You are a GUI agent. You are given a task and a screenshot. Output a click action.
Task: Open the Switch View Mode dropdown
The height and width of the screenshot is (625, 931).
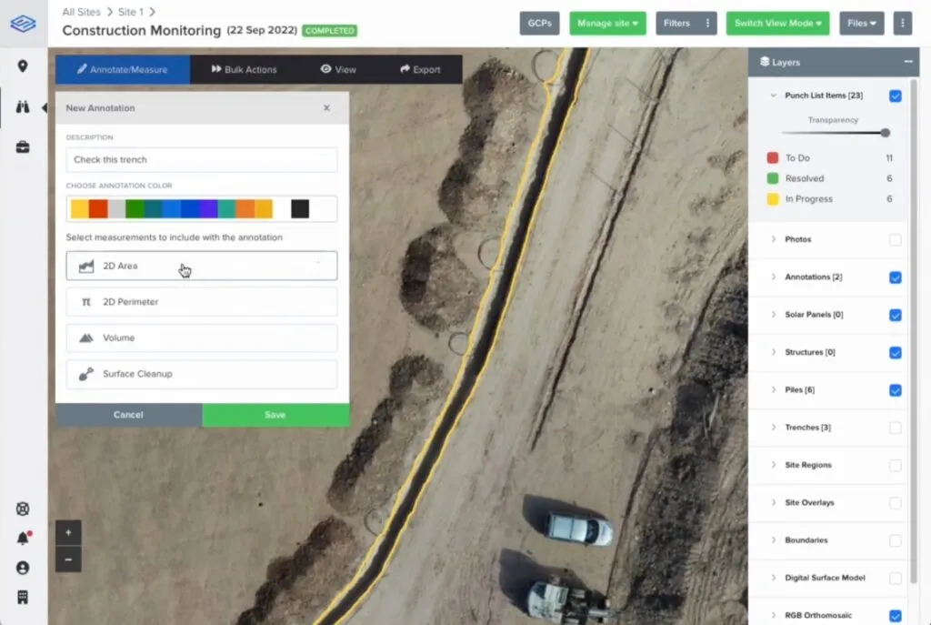[x=778, y=23]
